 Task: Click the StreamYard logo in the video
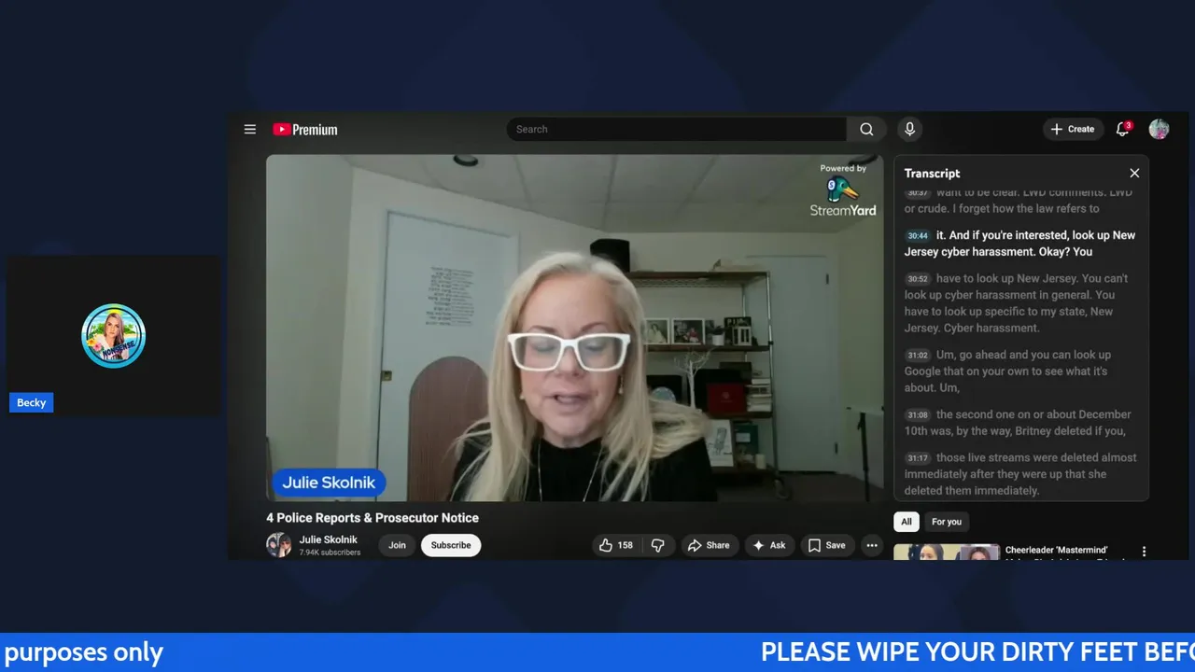(x=843, y=196)
